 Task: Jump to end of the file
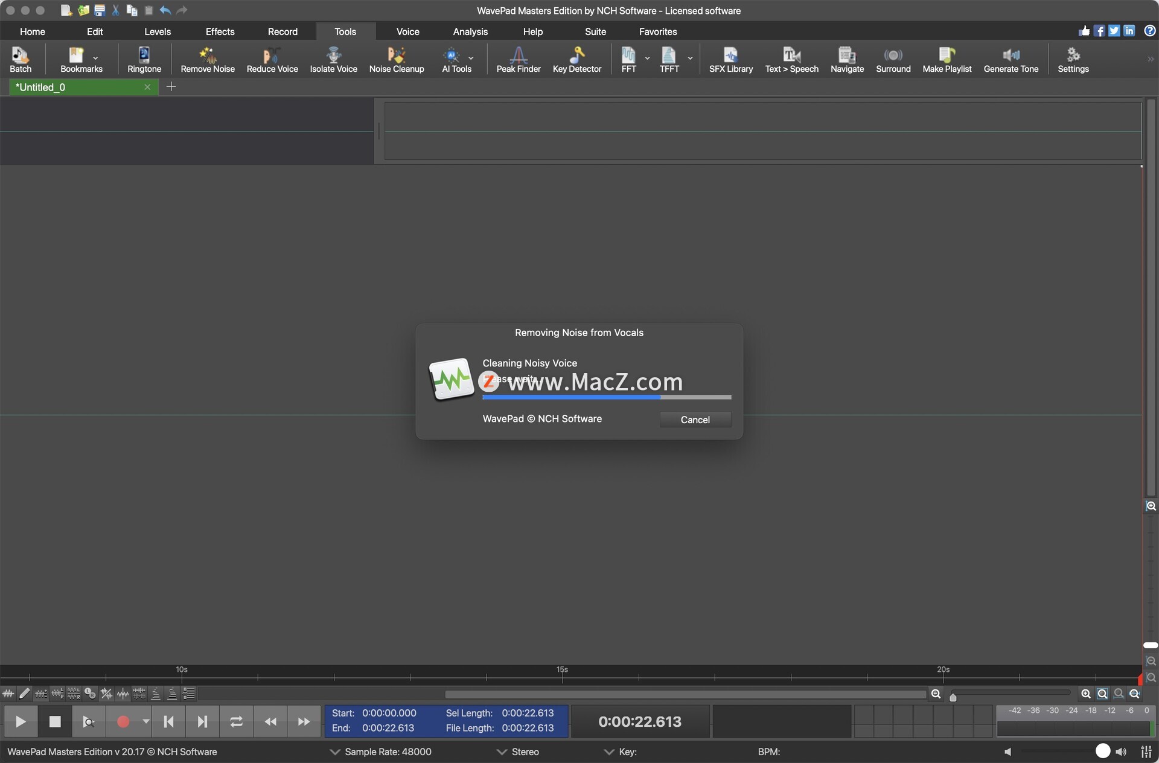[x=202, y=721]
